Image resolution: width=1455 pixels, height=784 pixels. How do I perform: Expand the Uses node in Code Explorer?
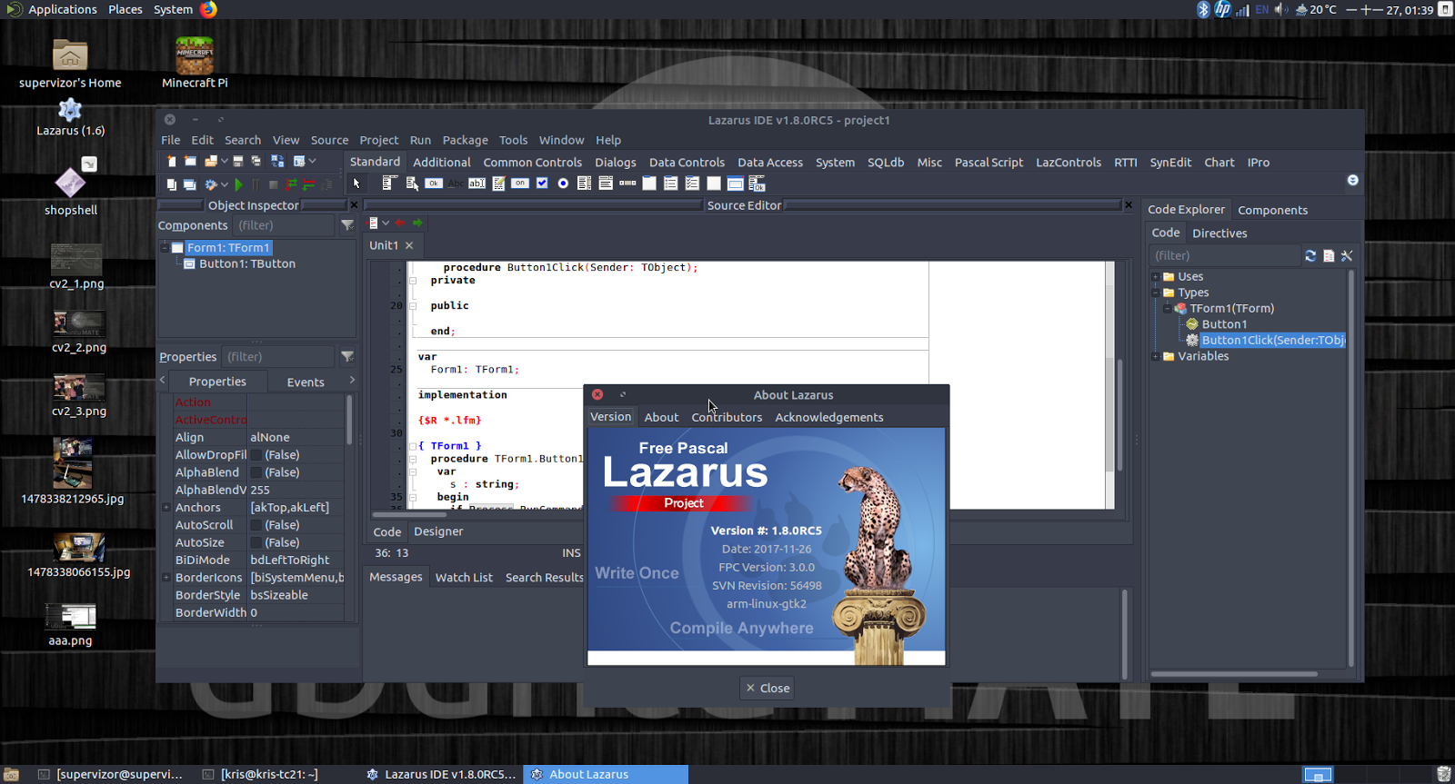pyautogui.click(x=1156, y=277)
